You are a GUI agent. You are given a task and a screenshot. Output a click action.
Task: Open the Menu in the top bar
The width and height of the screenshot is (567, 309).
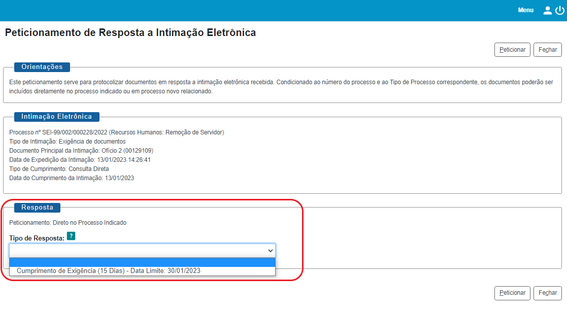[x=525, y=10]
